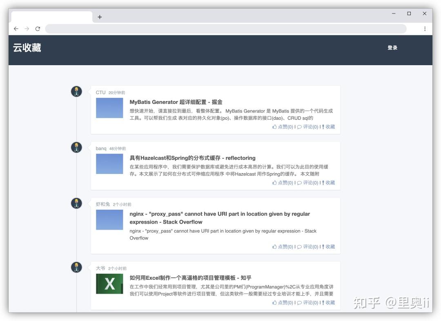Open the MyBatis Generator 超详细配置 article
Image resolution: width=441 pixels, height=321 pixels.
point(175,102)
